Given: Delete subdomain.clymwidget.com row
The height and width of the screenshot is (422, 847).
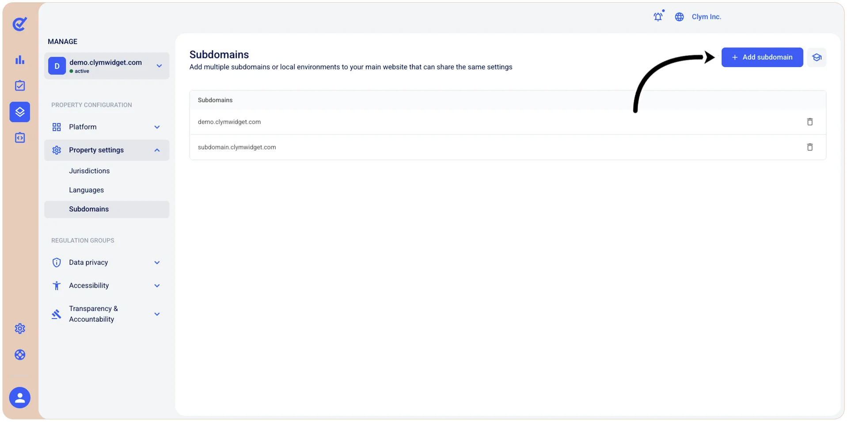Looking at the screenshot, I should point(810,147).
